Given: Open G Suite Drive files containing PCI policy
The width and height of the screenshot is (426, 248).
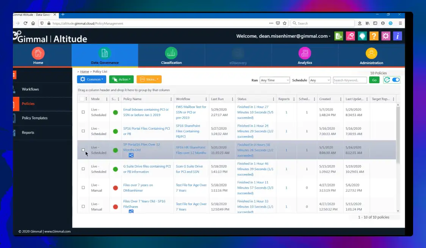Looking at the screenshot, I should click(147, 169).
